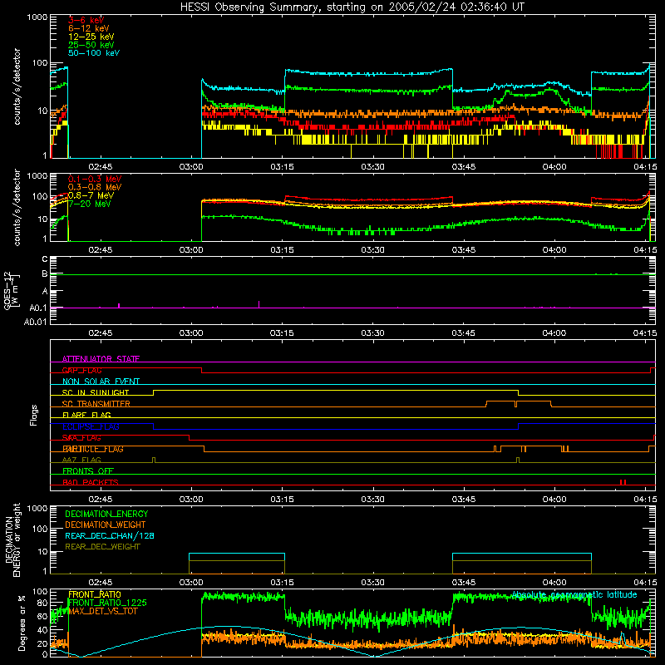Click the PARTICLE_FLAG label
This screenshot has width=665, height=665.
[x=93, y=449]
